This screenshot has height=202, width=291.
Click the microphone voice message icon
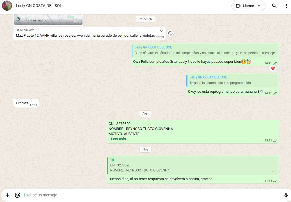tap(286, 195)
